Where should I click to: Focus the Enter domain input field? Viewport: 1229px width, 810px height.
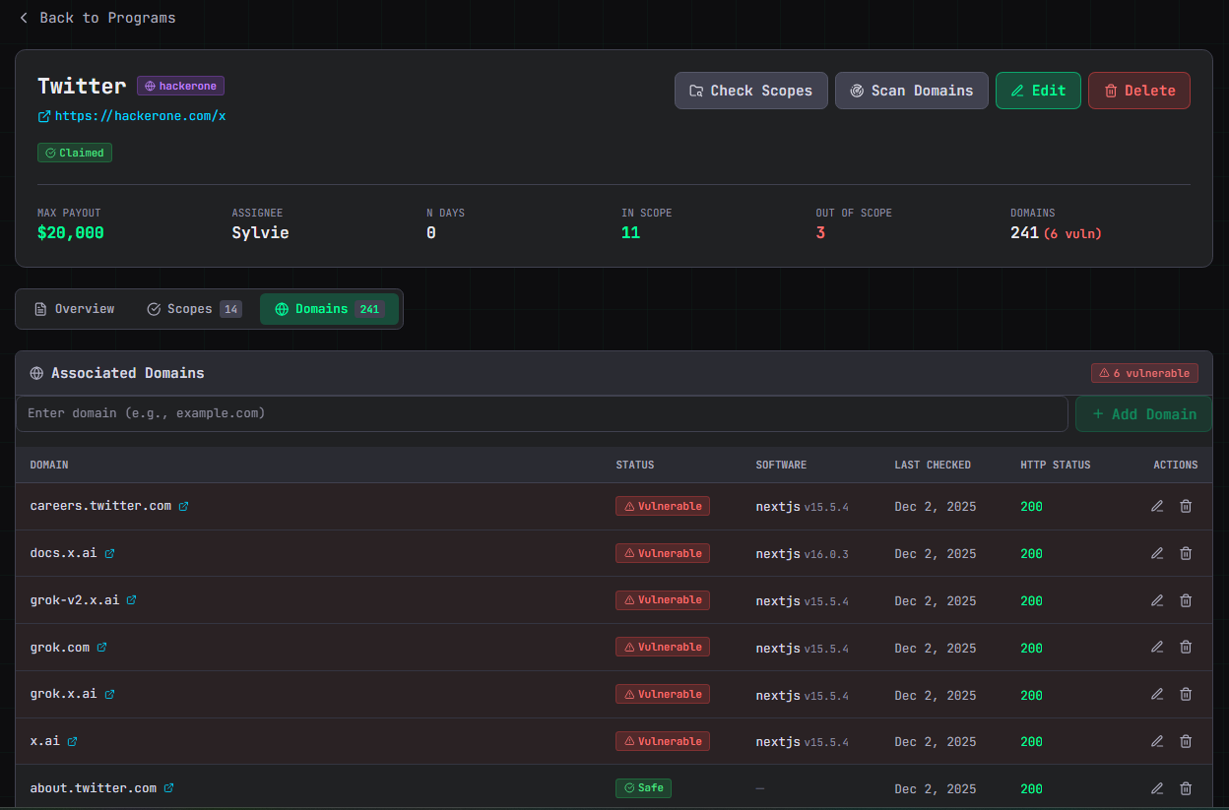[x=542, y=413]
